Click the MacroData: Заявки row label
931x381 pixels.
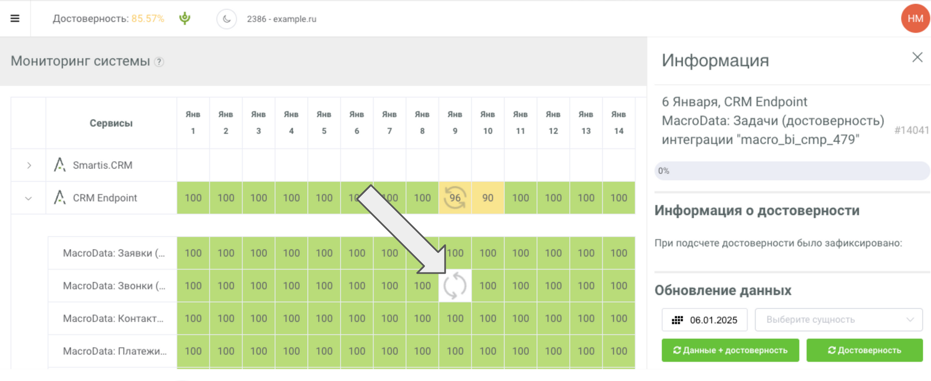point(114,253)
